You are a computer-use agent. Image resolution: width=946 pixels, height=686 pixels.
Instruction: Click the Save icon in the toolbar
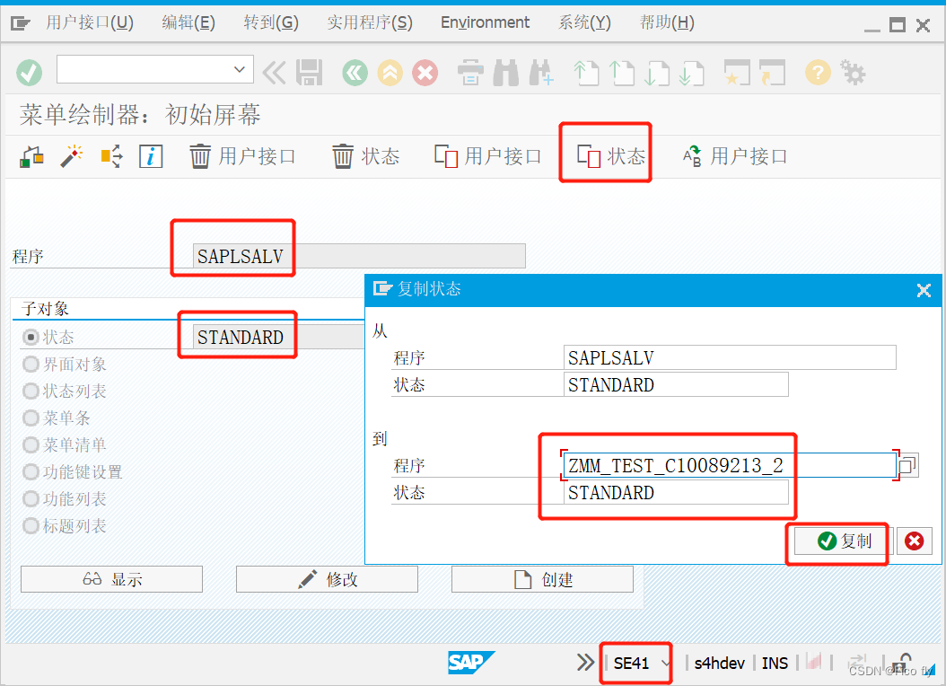tap(310, 73)
